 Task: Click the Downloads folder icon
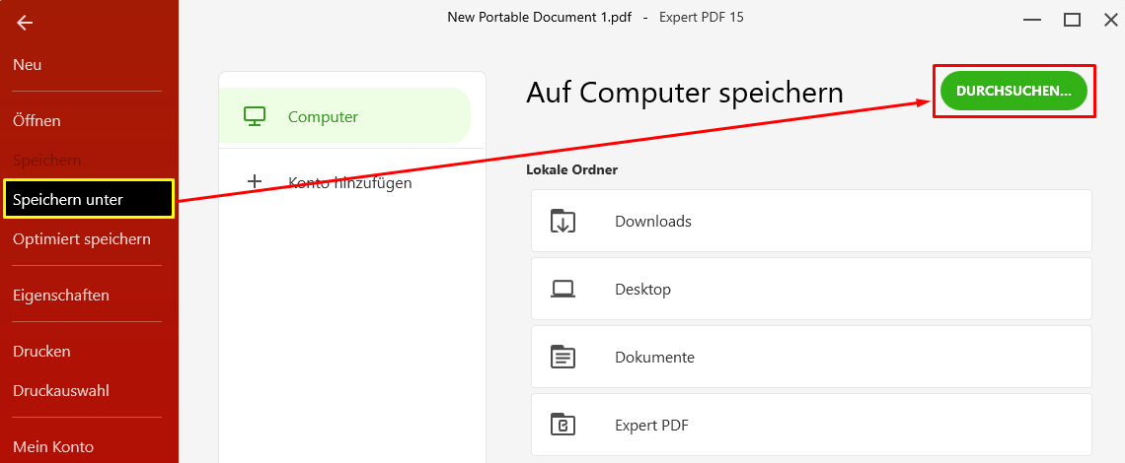tap(563, 222)
